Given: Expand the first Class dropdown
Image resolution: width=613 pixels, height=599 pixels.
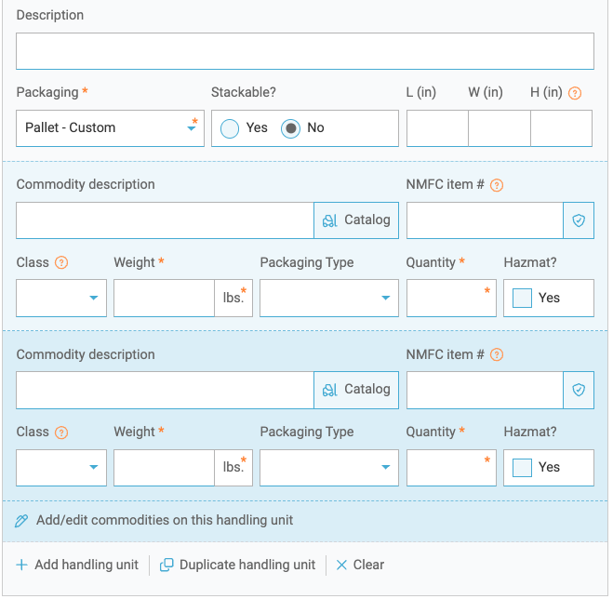Looking at the screenshot, I should [61, 298].
